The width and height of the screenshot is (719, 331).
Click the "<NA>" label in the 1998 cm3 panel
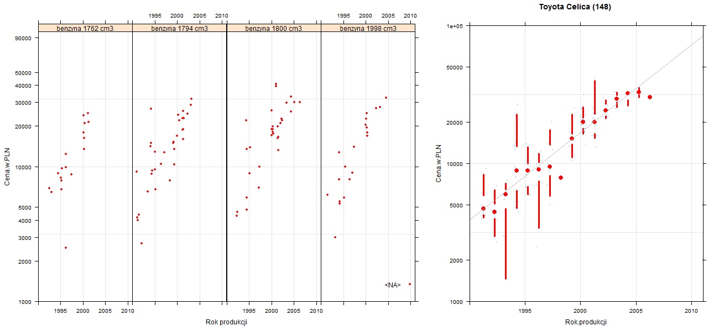(x=393, y=285)
